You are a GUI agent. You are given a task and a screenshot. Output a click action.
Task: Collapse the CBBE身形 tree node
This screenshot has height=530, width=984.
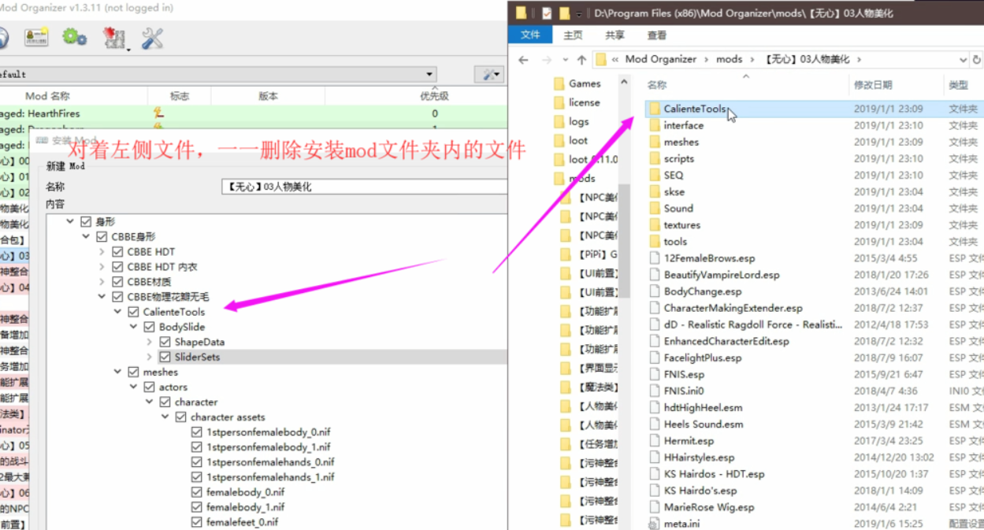pyautogui.click(x=86, y=237)
